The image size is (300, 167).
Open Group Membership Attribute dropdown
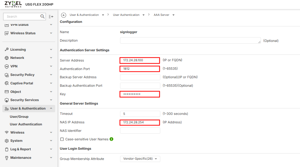click(x=140, y=159)
